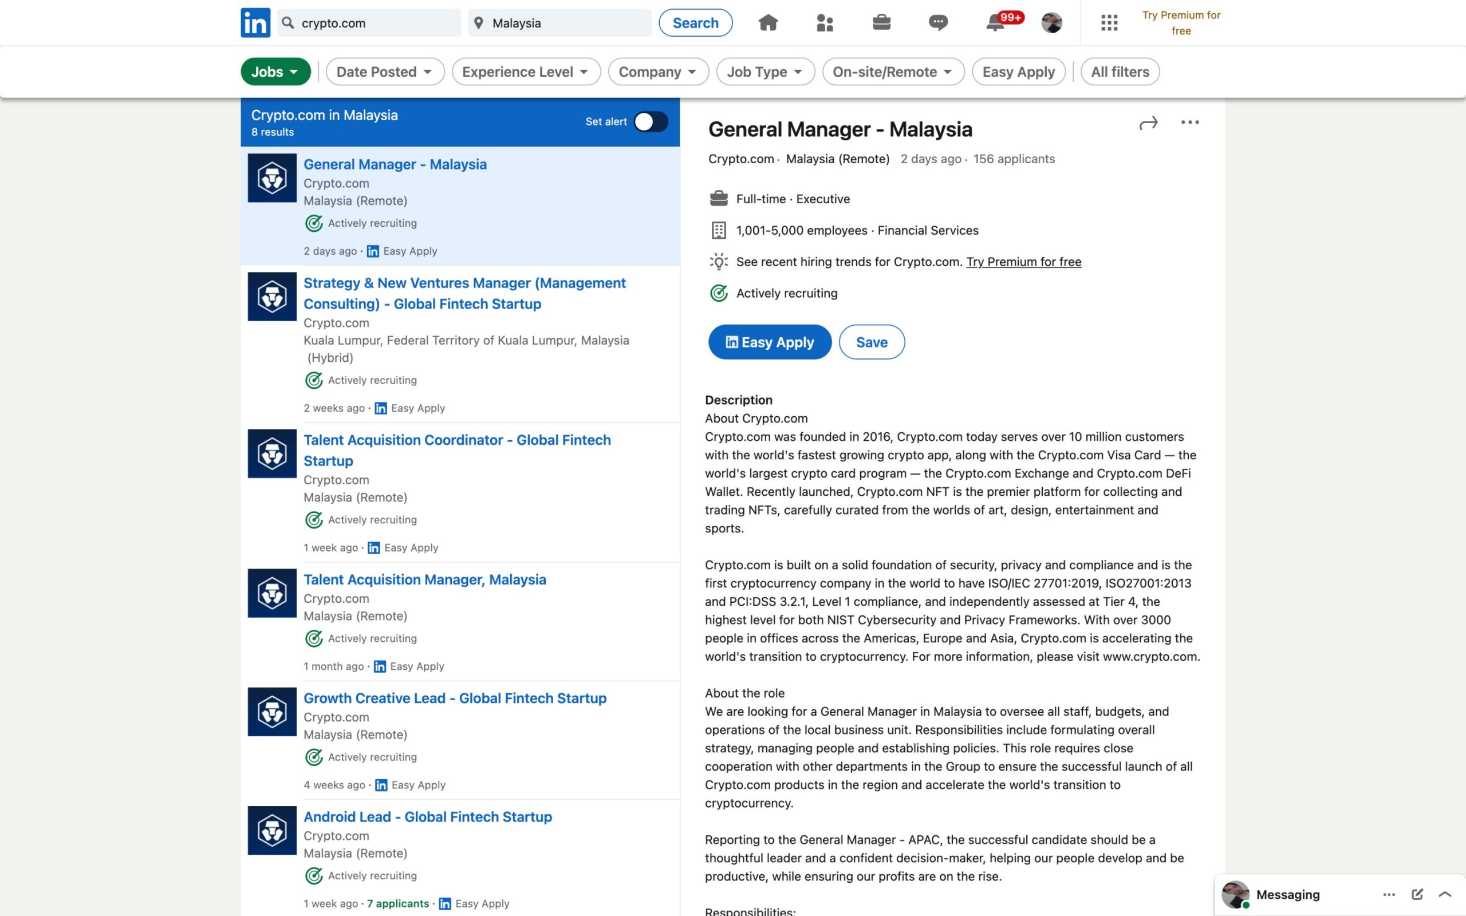Viewport: 1466px width, 916px height.
Task: Click the keyword search field containing crypto.com
Action: pyautogui.click(x=369, y=23)
